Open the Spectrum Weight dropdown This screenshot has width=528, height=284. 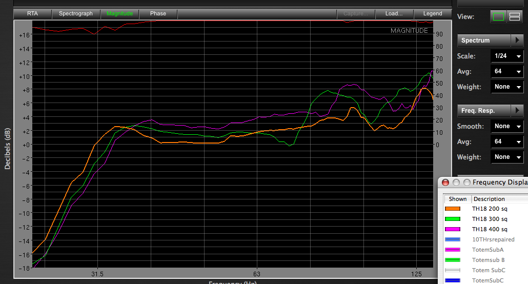click(507, 87)
